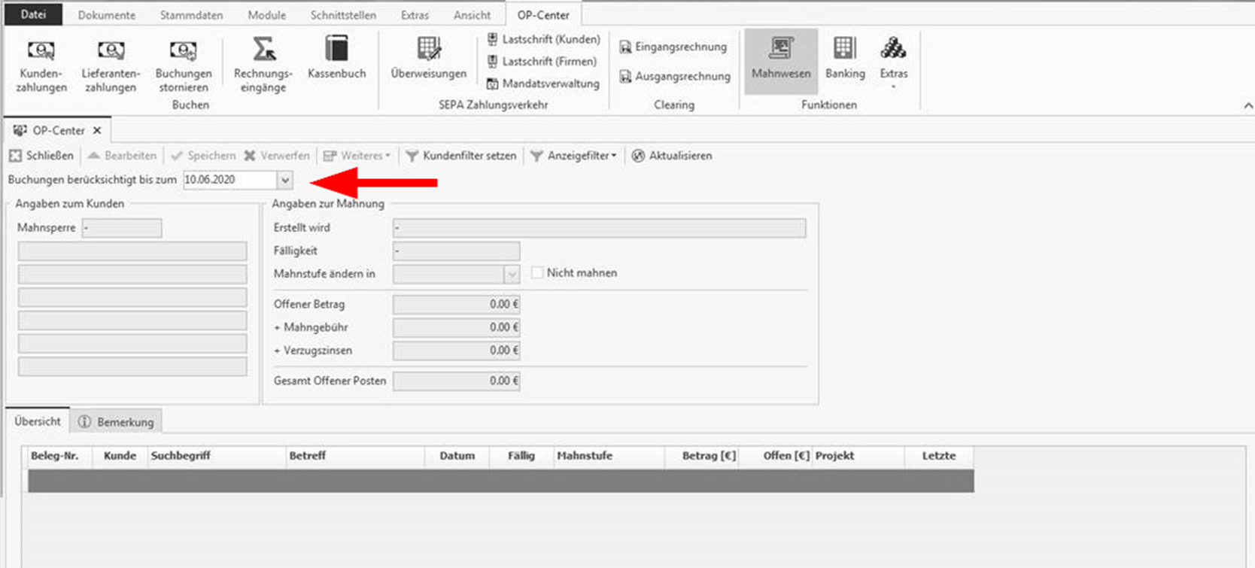Screen dimensions: 1255x568
Task: Open Rechnungseingänge sigma icon
Action: (x=263, y=65)
